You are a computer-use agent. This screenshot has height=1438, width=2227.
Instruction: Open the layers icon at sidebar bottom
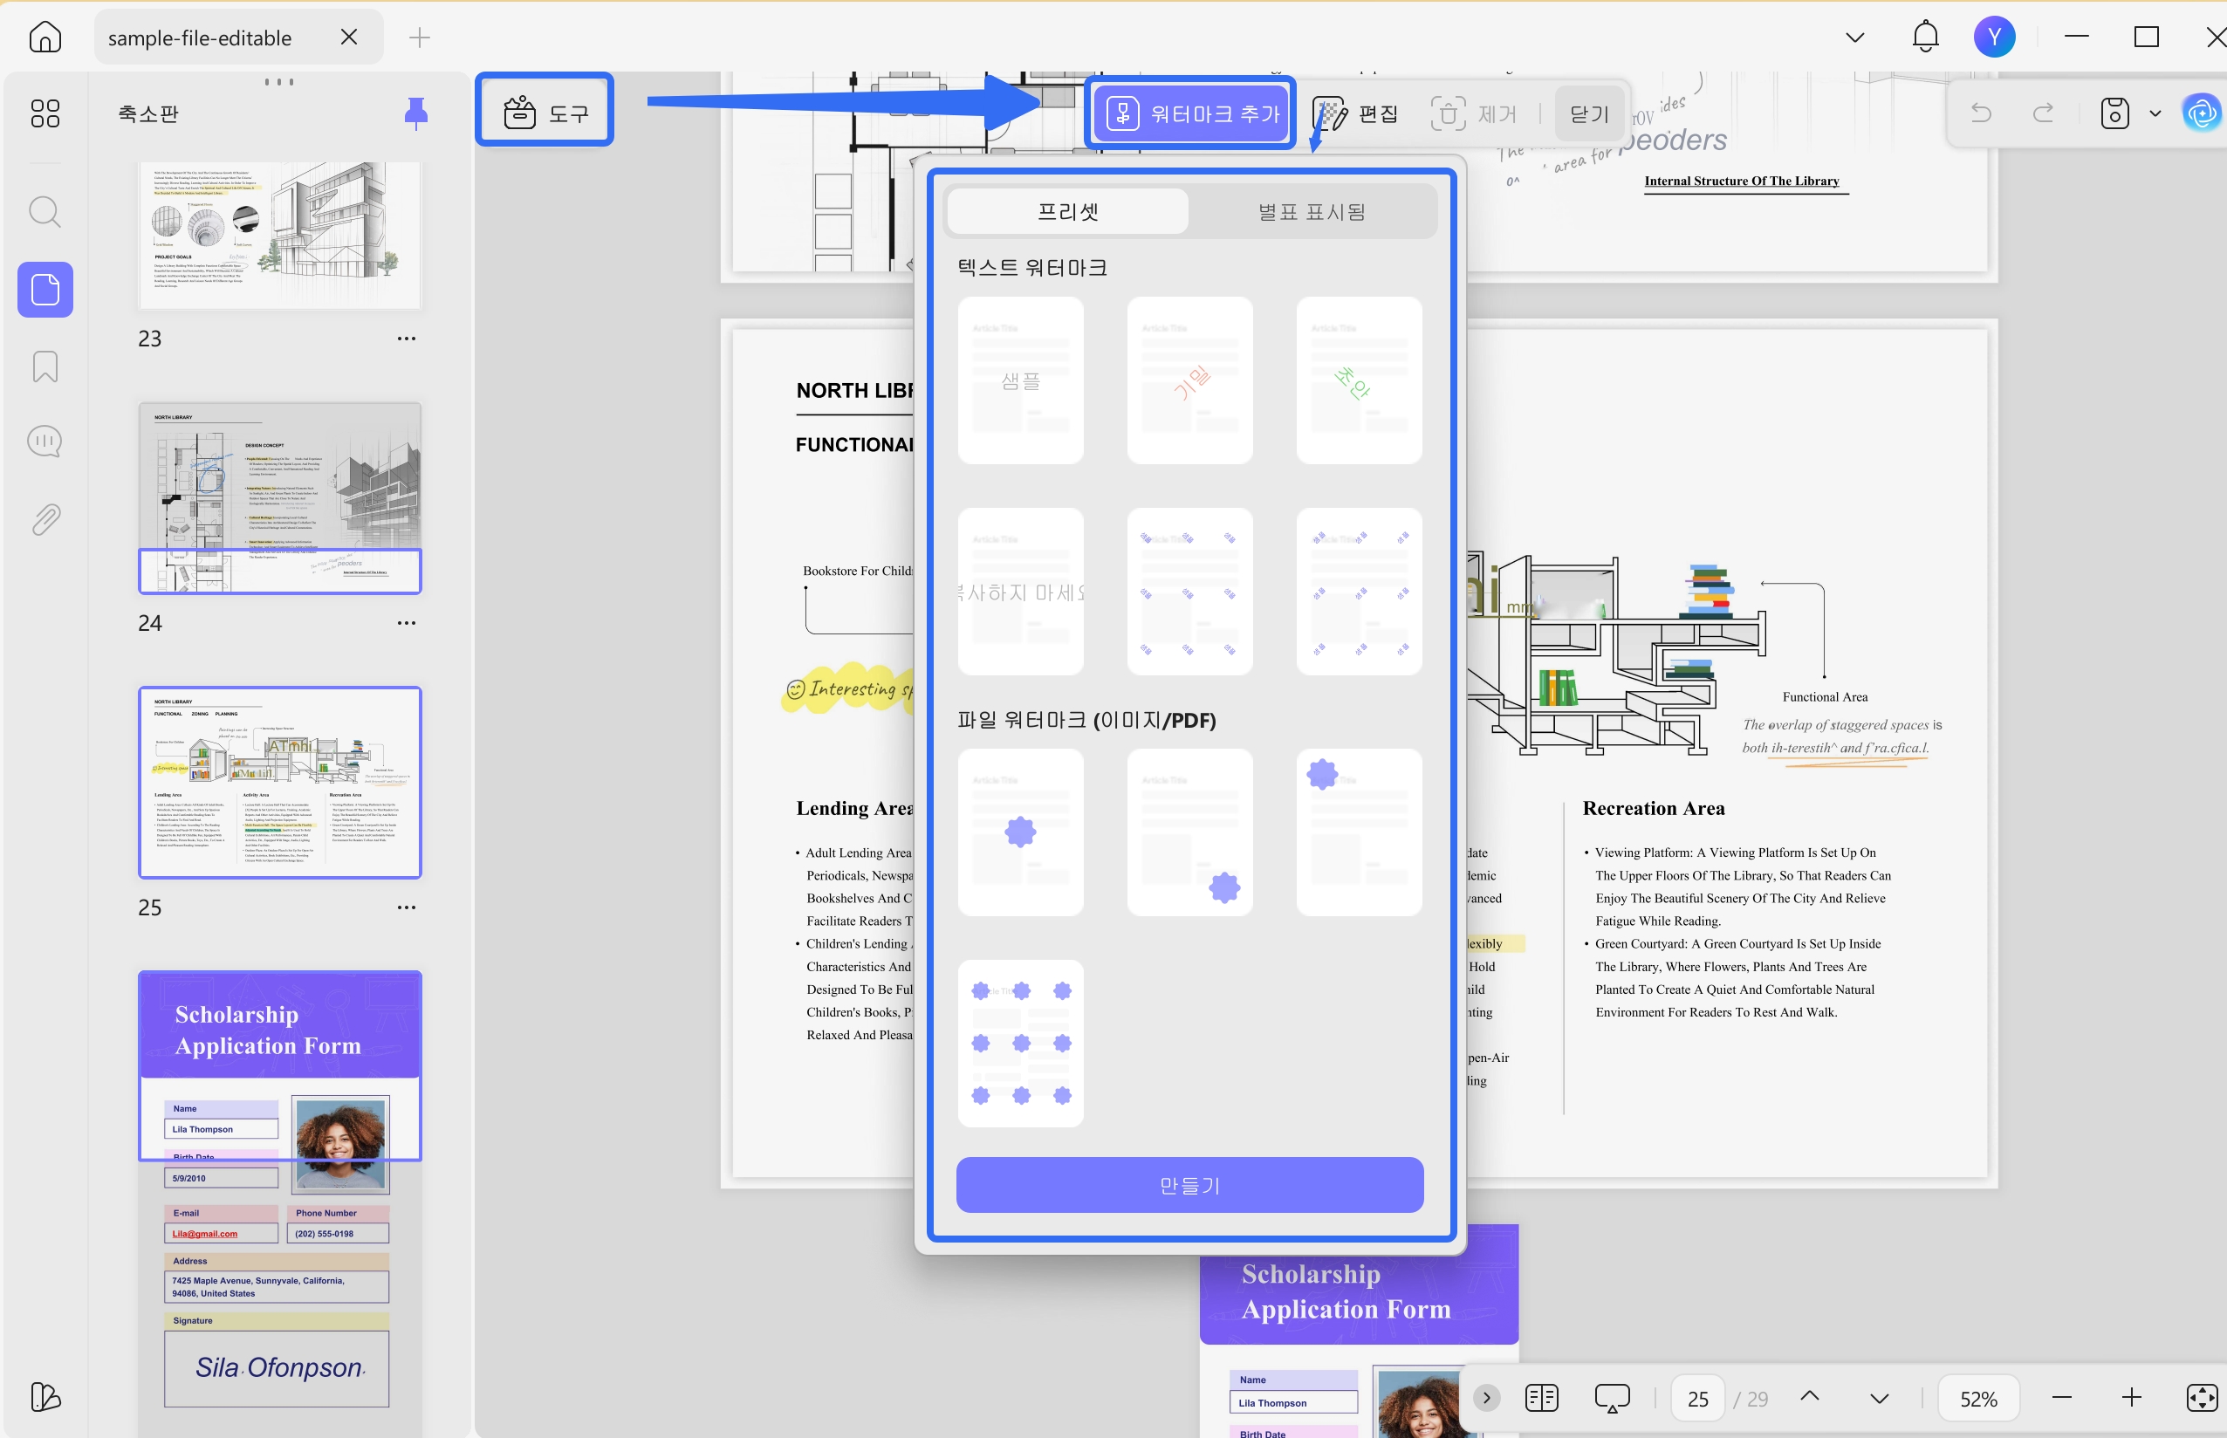[x=45, y=1397]
